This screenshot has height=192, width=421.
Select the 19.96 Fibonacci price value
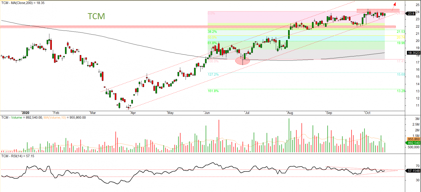[x=401, y=43]
